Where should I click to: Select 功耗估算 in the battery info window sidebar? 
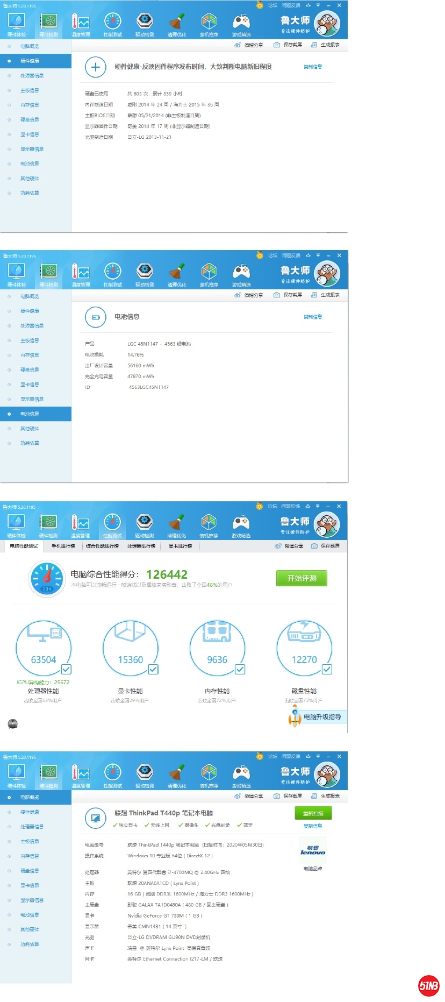pyautogui.click(x=30, y=443)
